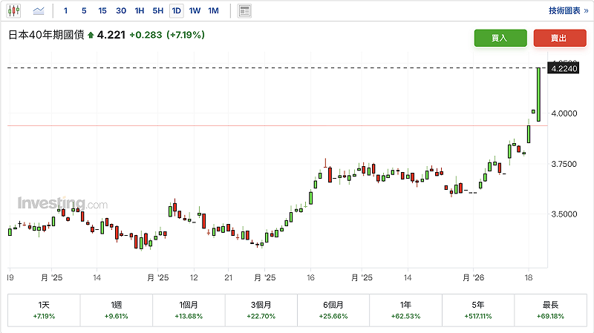Select the candlestick chart type icon

pos(15,10)
